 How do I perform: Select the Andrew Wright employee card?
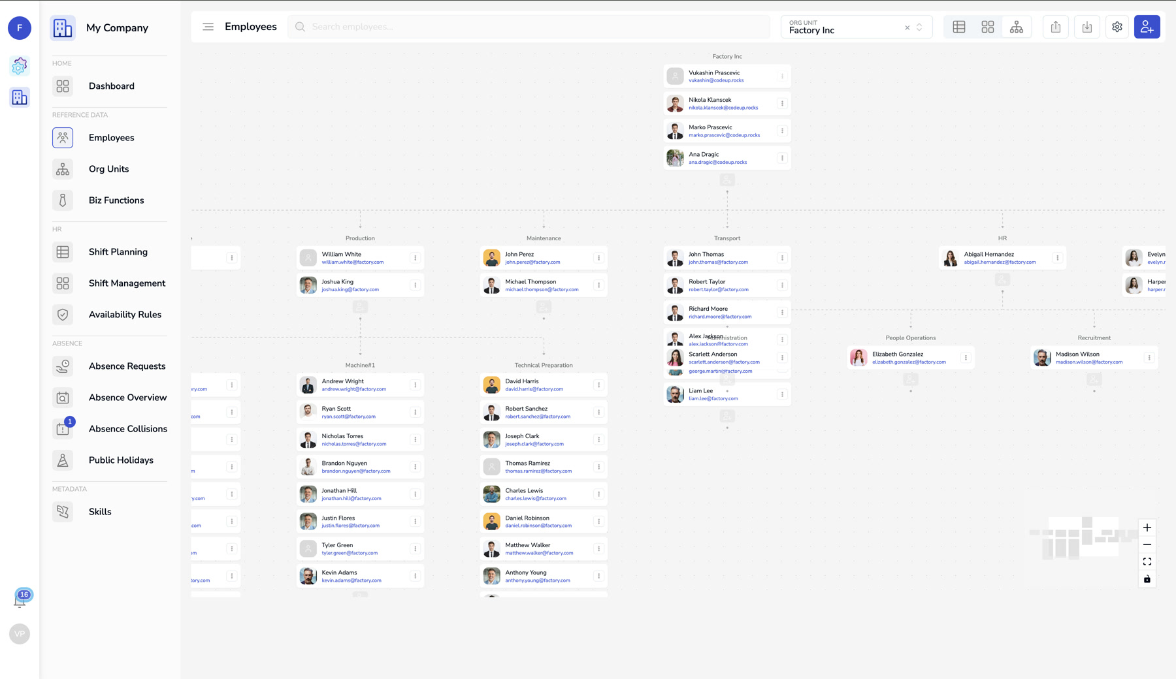tap(360, 385)
